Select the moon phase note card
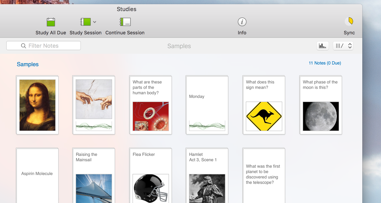The image size is (381, 203). (x=321, y=105)
